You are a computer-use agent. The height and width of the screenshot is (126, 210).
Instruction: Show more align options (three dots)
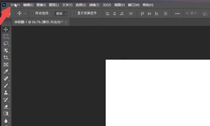pyautogui.click(x=177, y=14)
